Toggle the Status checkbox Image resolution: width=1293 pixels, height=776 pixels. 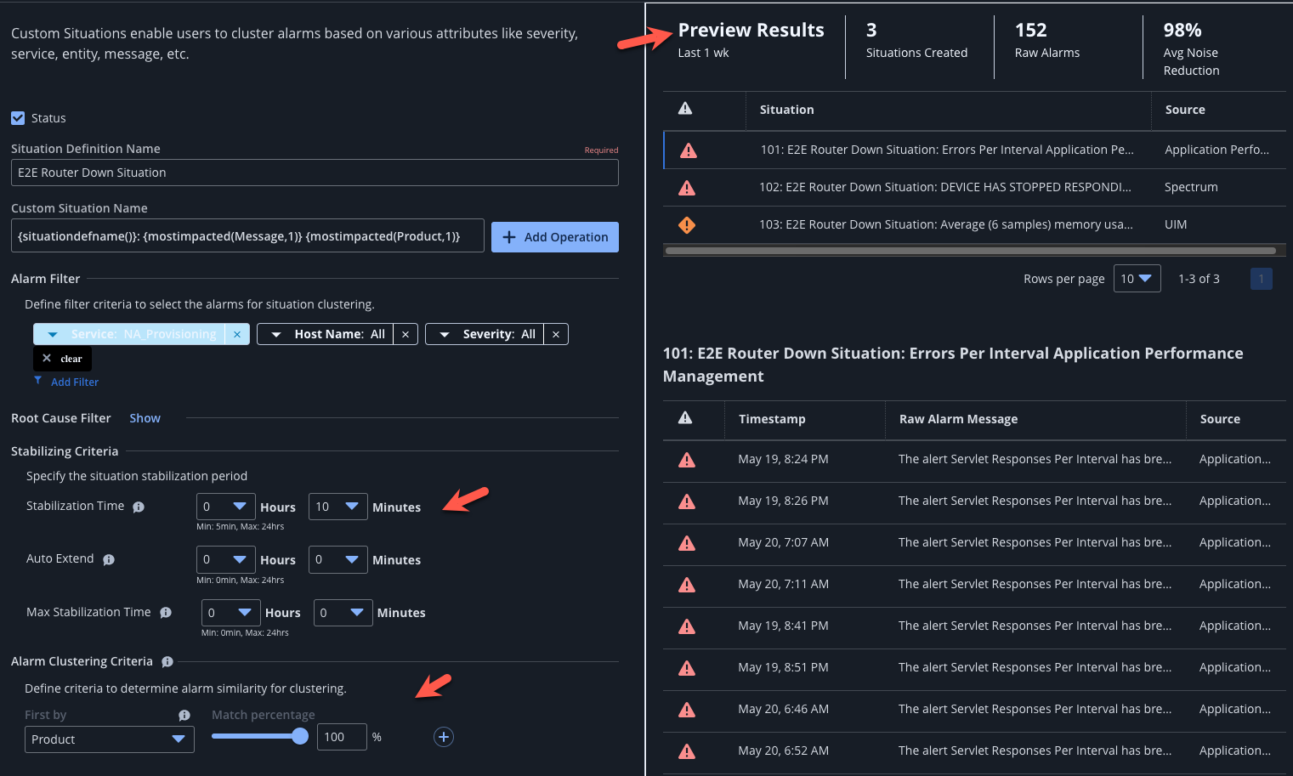tap(18, 118)
